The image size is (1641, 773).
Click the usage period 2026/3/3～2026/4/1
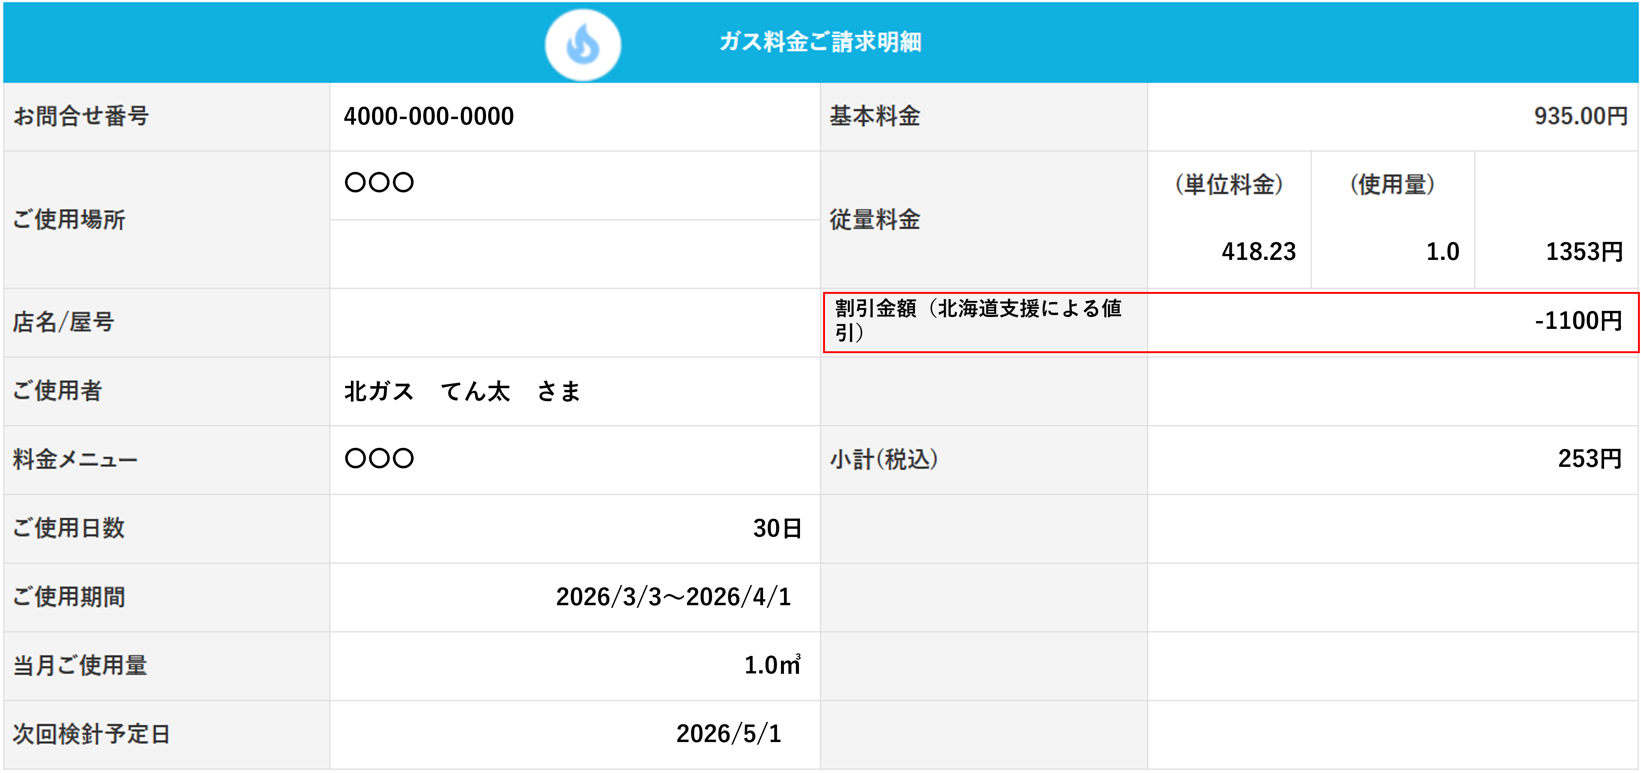tap(673, 597)
